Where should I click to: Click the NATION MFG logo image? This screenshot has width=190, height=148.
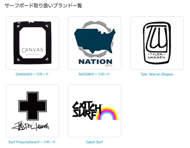pyautogui.click(x=95, y=43)
